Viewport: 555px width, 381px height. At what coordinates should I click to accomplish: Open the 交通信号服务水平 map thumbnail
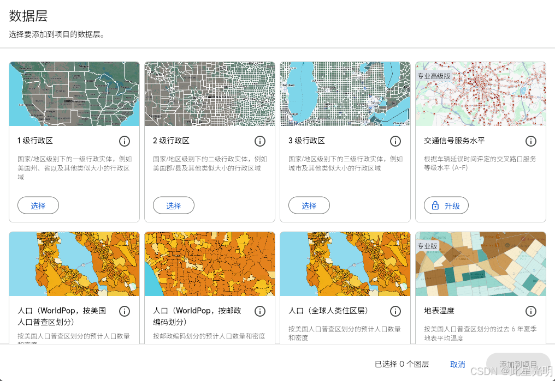click(481, 94)
